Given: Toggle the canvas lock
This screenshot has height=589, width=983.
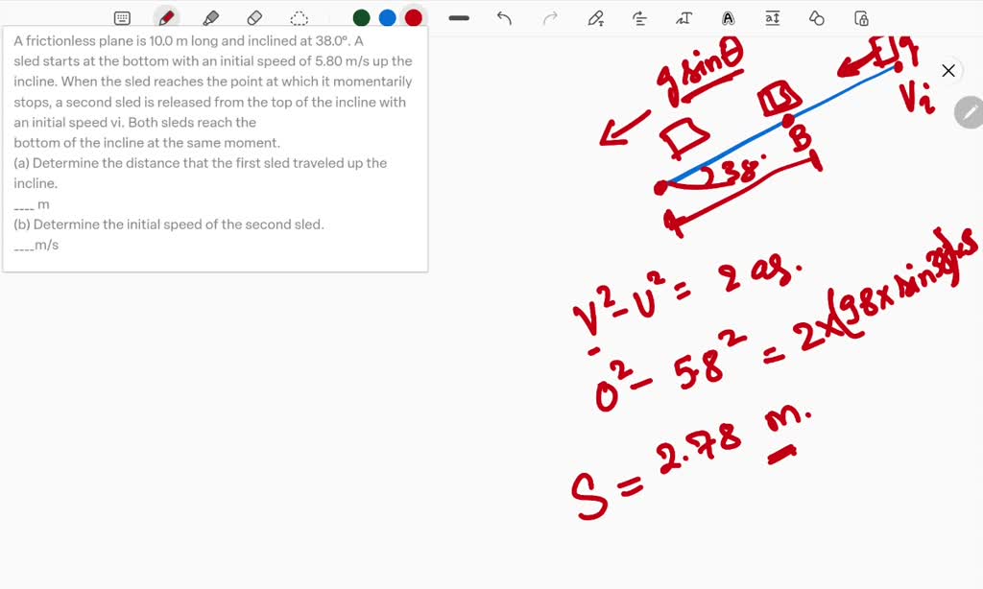Looking at the screenshot, I should [860, 17].
